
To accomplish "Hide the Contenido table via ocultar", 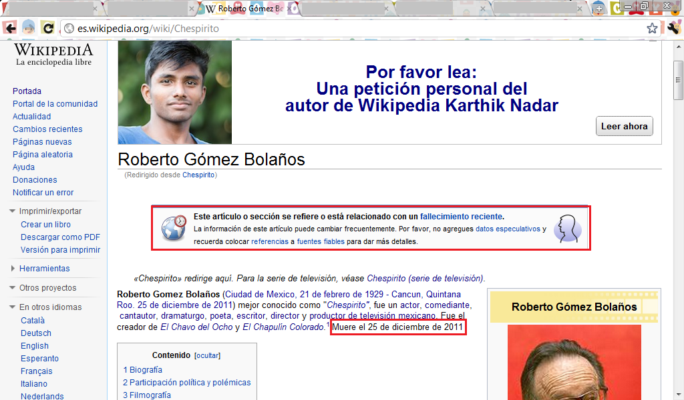I will 206,355.
